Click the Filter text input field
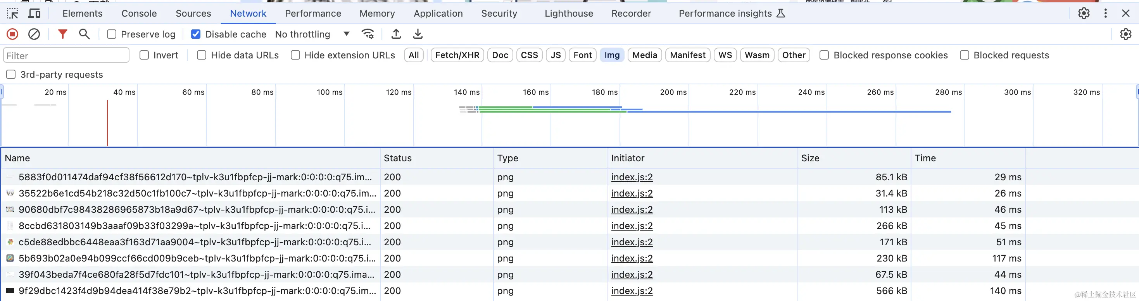 click(x=66, y=56)
